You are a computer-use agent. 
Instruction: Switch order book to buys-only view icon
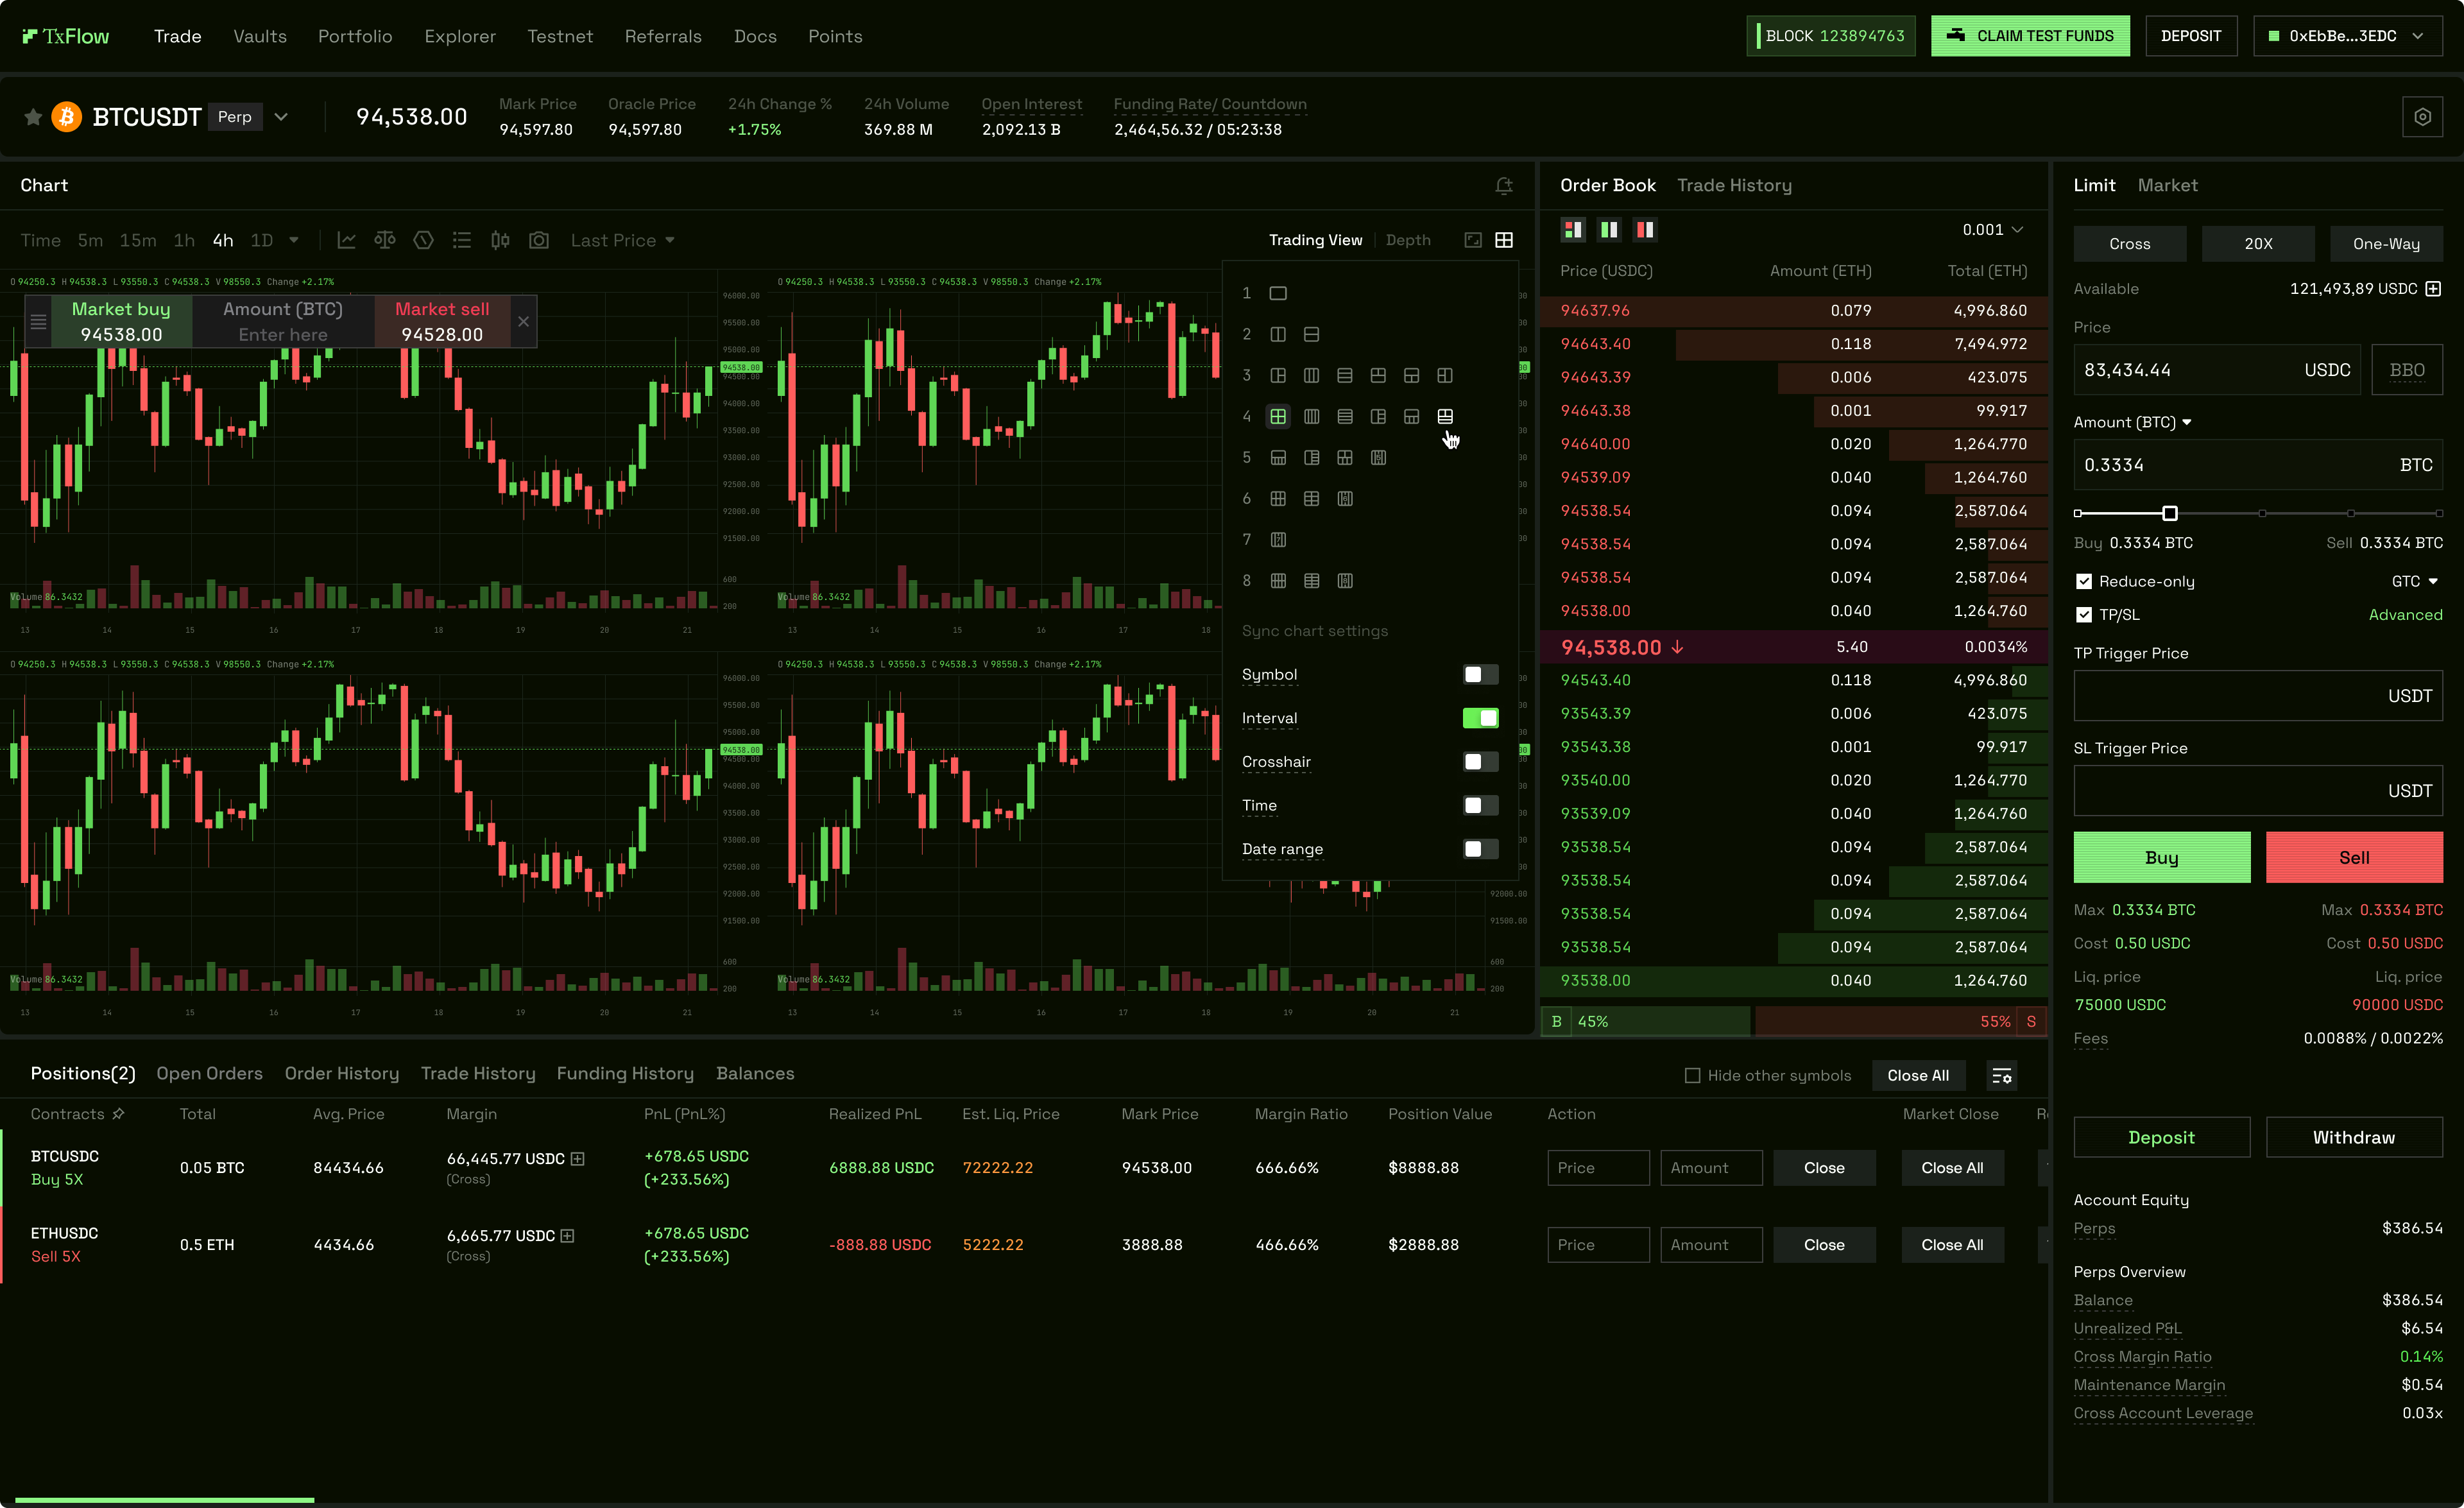[x=1610, y=229]
